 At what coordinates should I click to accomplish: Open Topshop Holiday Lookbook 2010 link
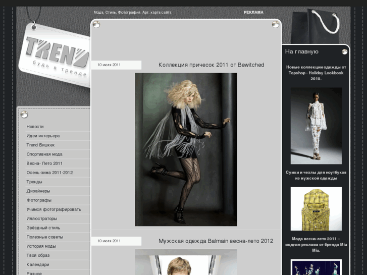[x=316, y=73]
